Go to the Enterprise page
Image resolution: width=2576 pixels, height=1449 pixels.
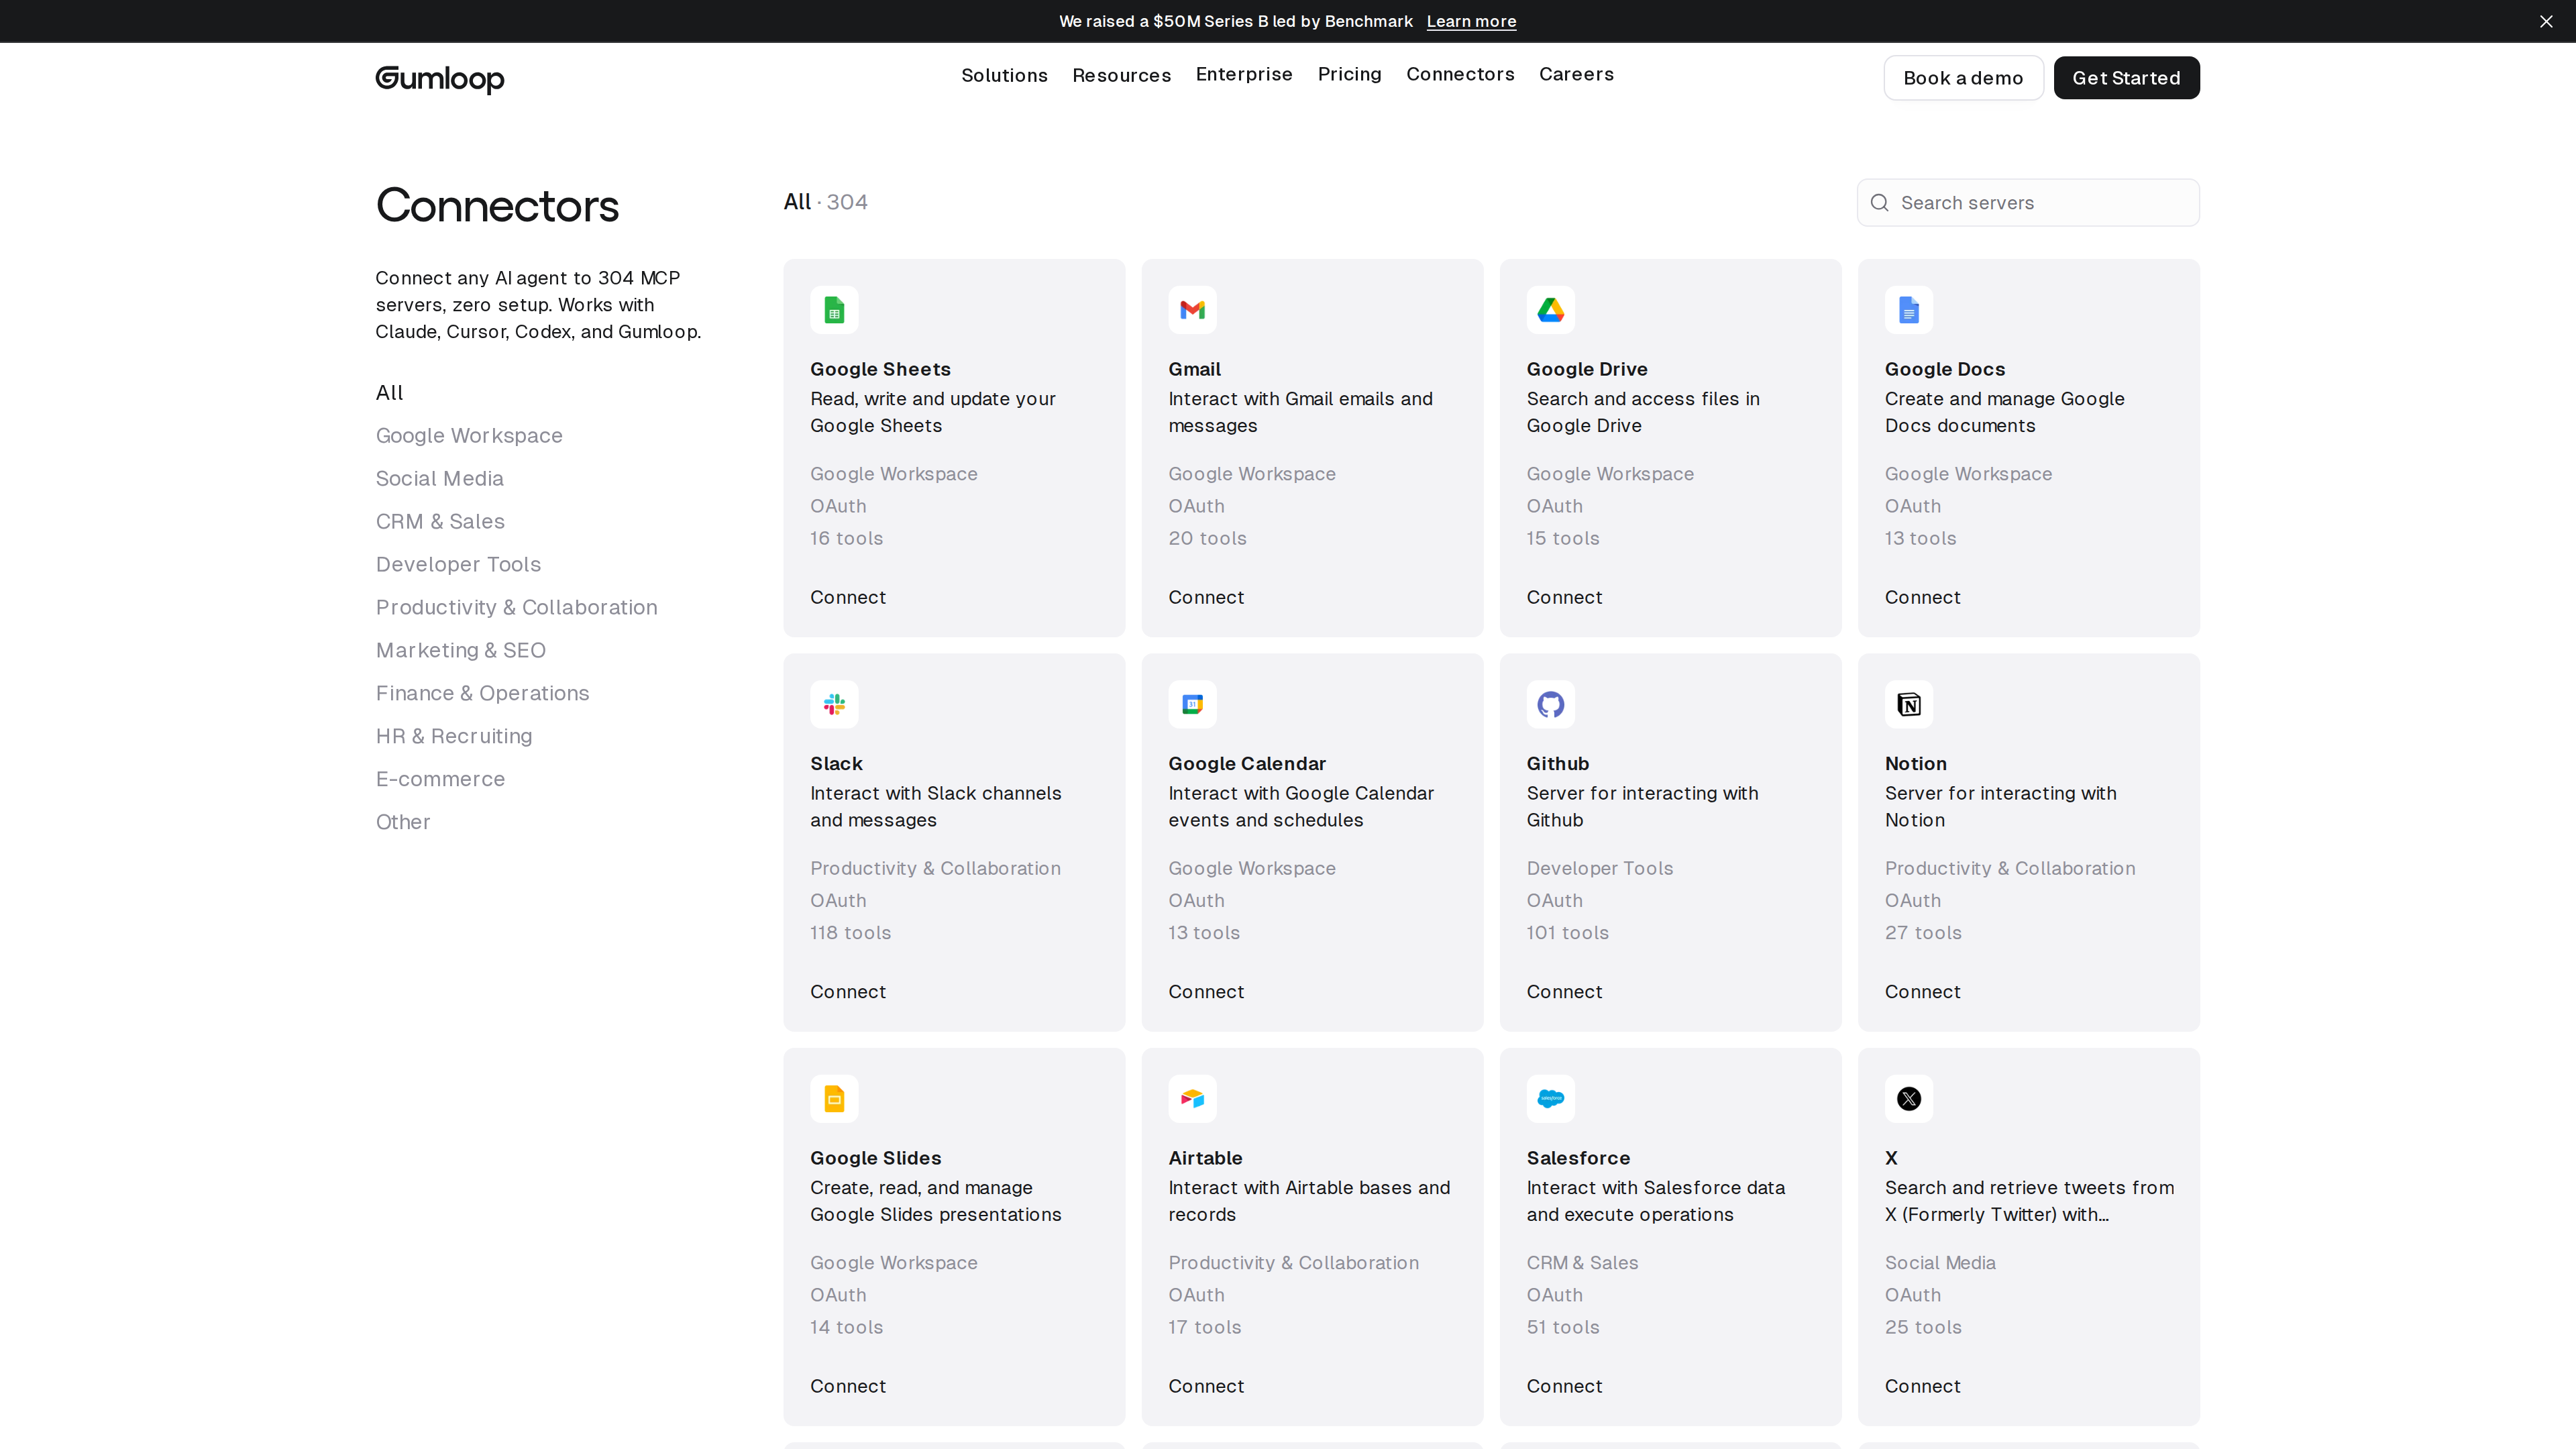click(1244, 74)
